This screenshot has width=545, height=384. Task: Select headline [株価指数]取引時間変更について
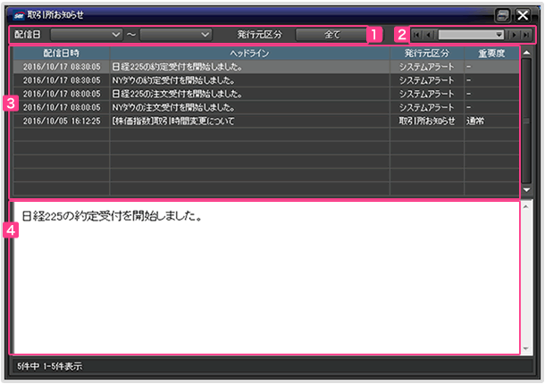(x=173, y=121)
